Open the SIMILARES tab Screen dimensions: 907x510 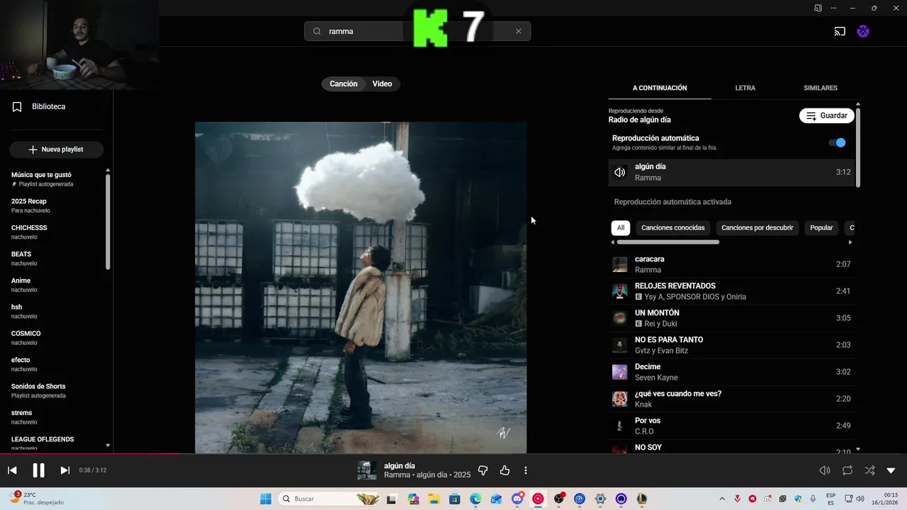(x=821, y=88)
